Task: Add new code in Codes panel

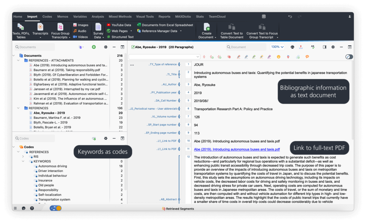Action: 94,138
